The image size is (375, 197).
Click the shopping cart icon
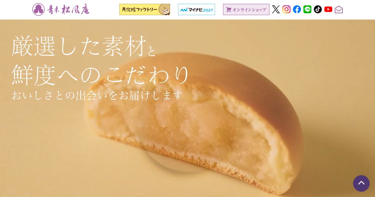[229, 10]
